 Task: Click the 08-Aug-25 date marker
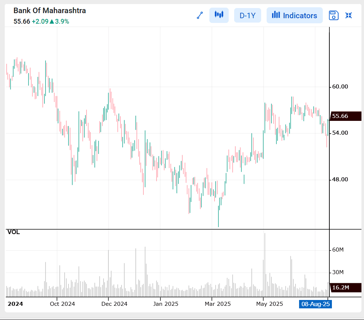[x=315, y=304]
